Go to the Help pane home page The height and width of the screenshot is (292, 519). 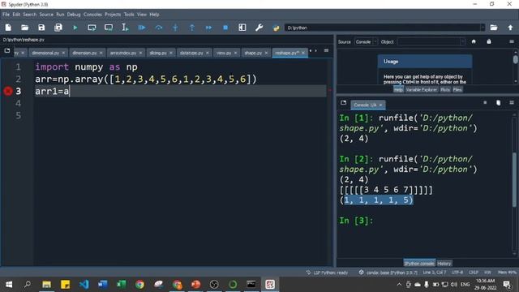pyautogui.click(x=474, y=41)
